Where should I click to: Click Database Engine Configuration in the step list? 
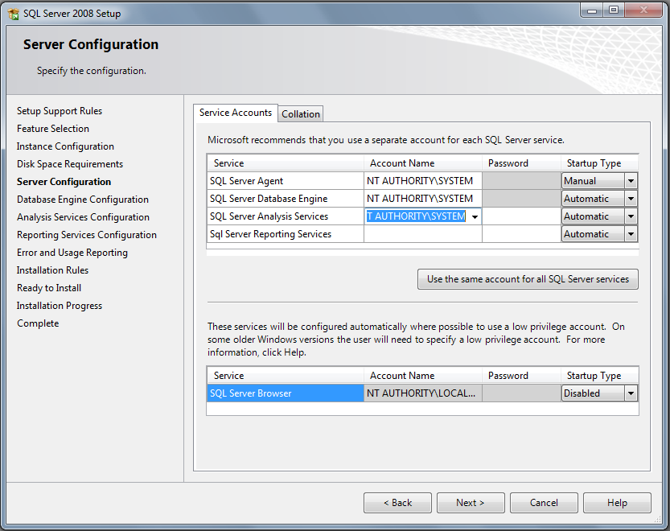coord(83,200)
